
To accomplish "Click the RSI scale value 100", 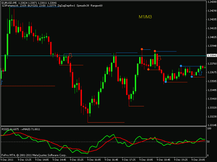I will pyautogui.click(x=209, y=128).
